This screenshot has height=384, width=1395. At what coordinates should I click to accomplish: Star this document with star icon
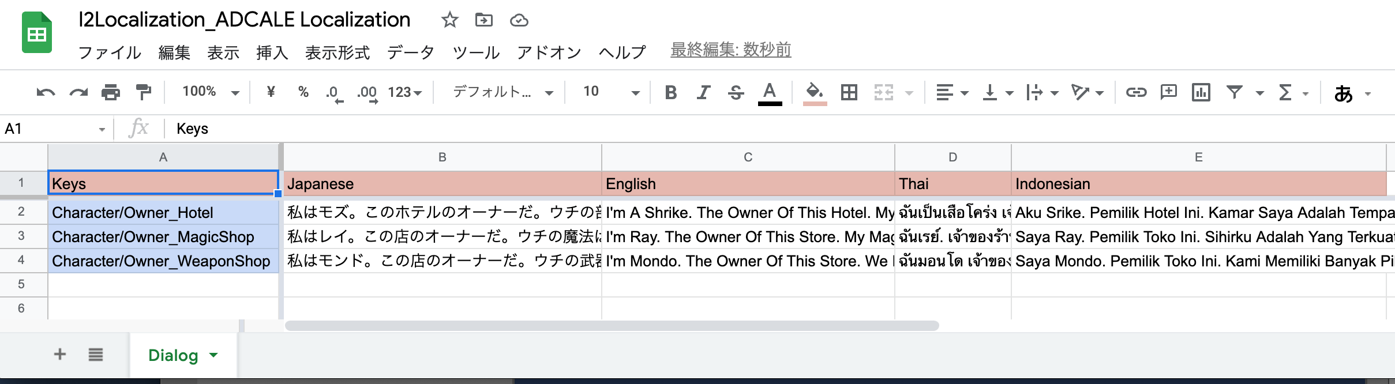(x=449, y=21)
